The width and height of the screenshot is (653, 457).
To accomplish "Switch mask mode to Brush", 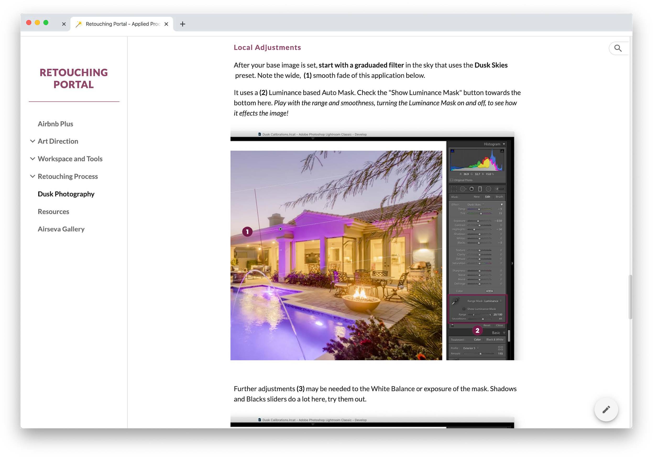I will coord(499,197).
